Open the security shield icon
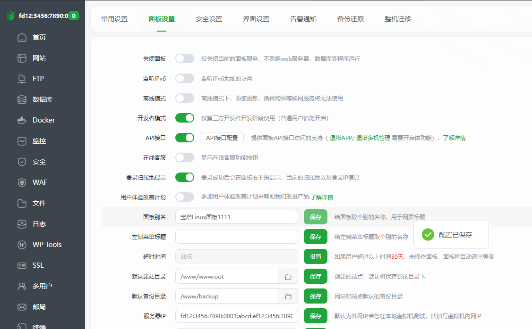 22,162
